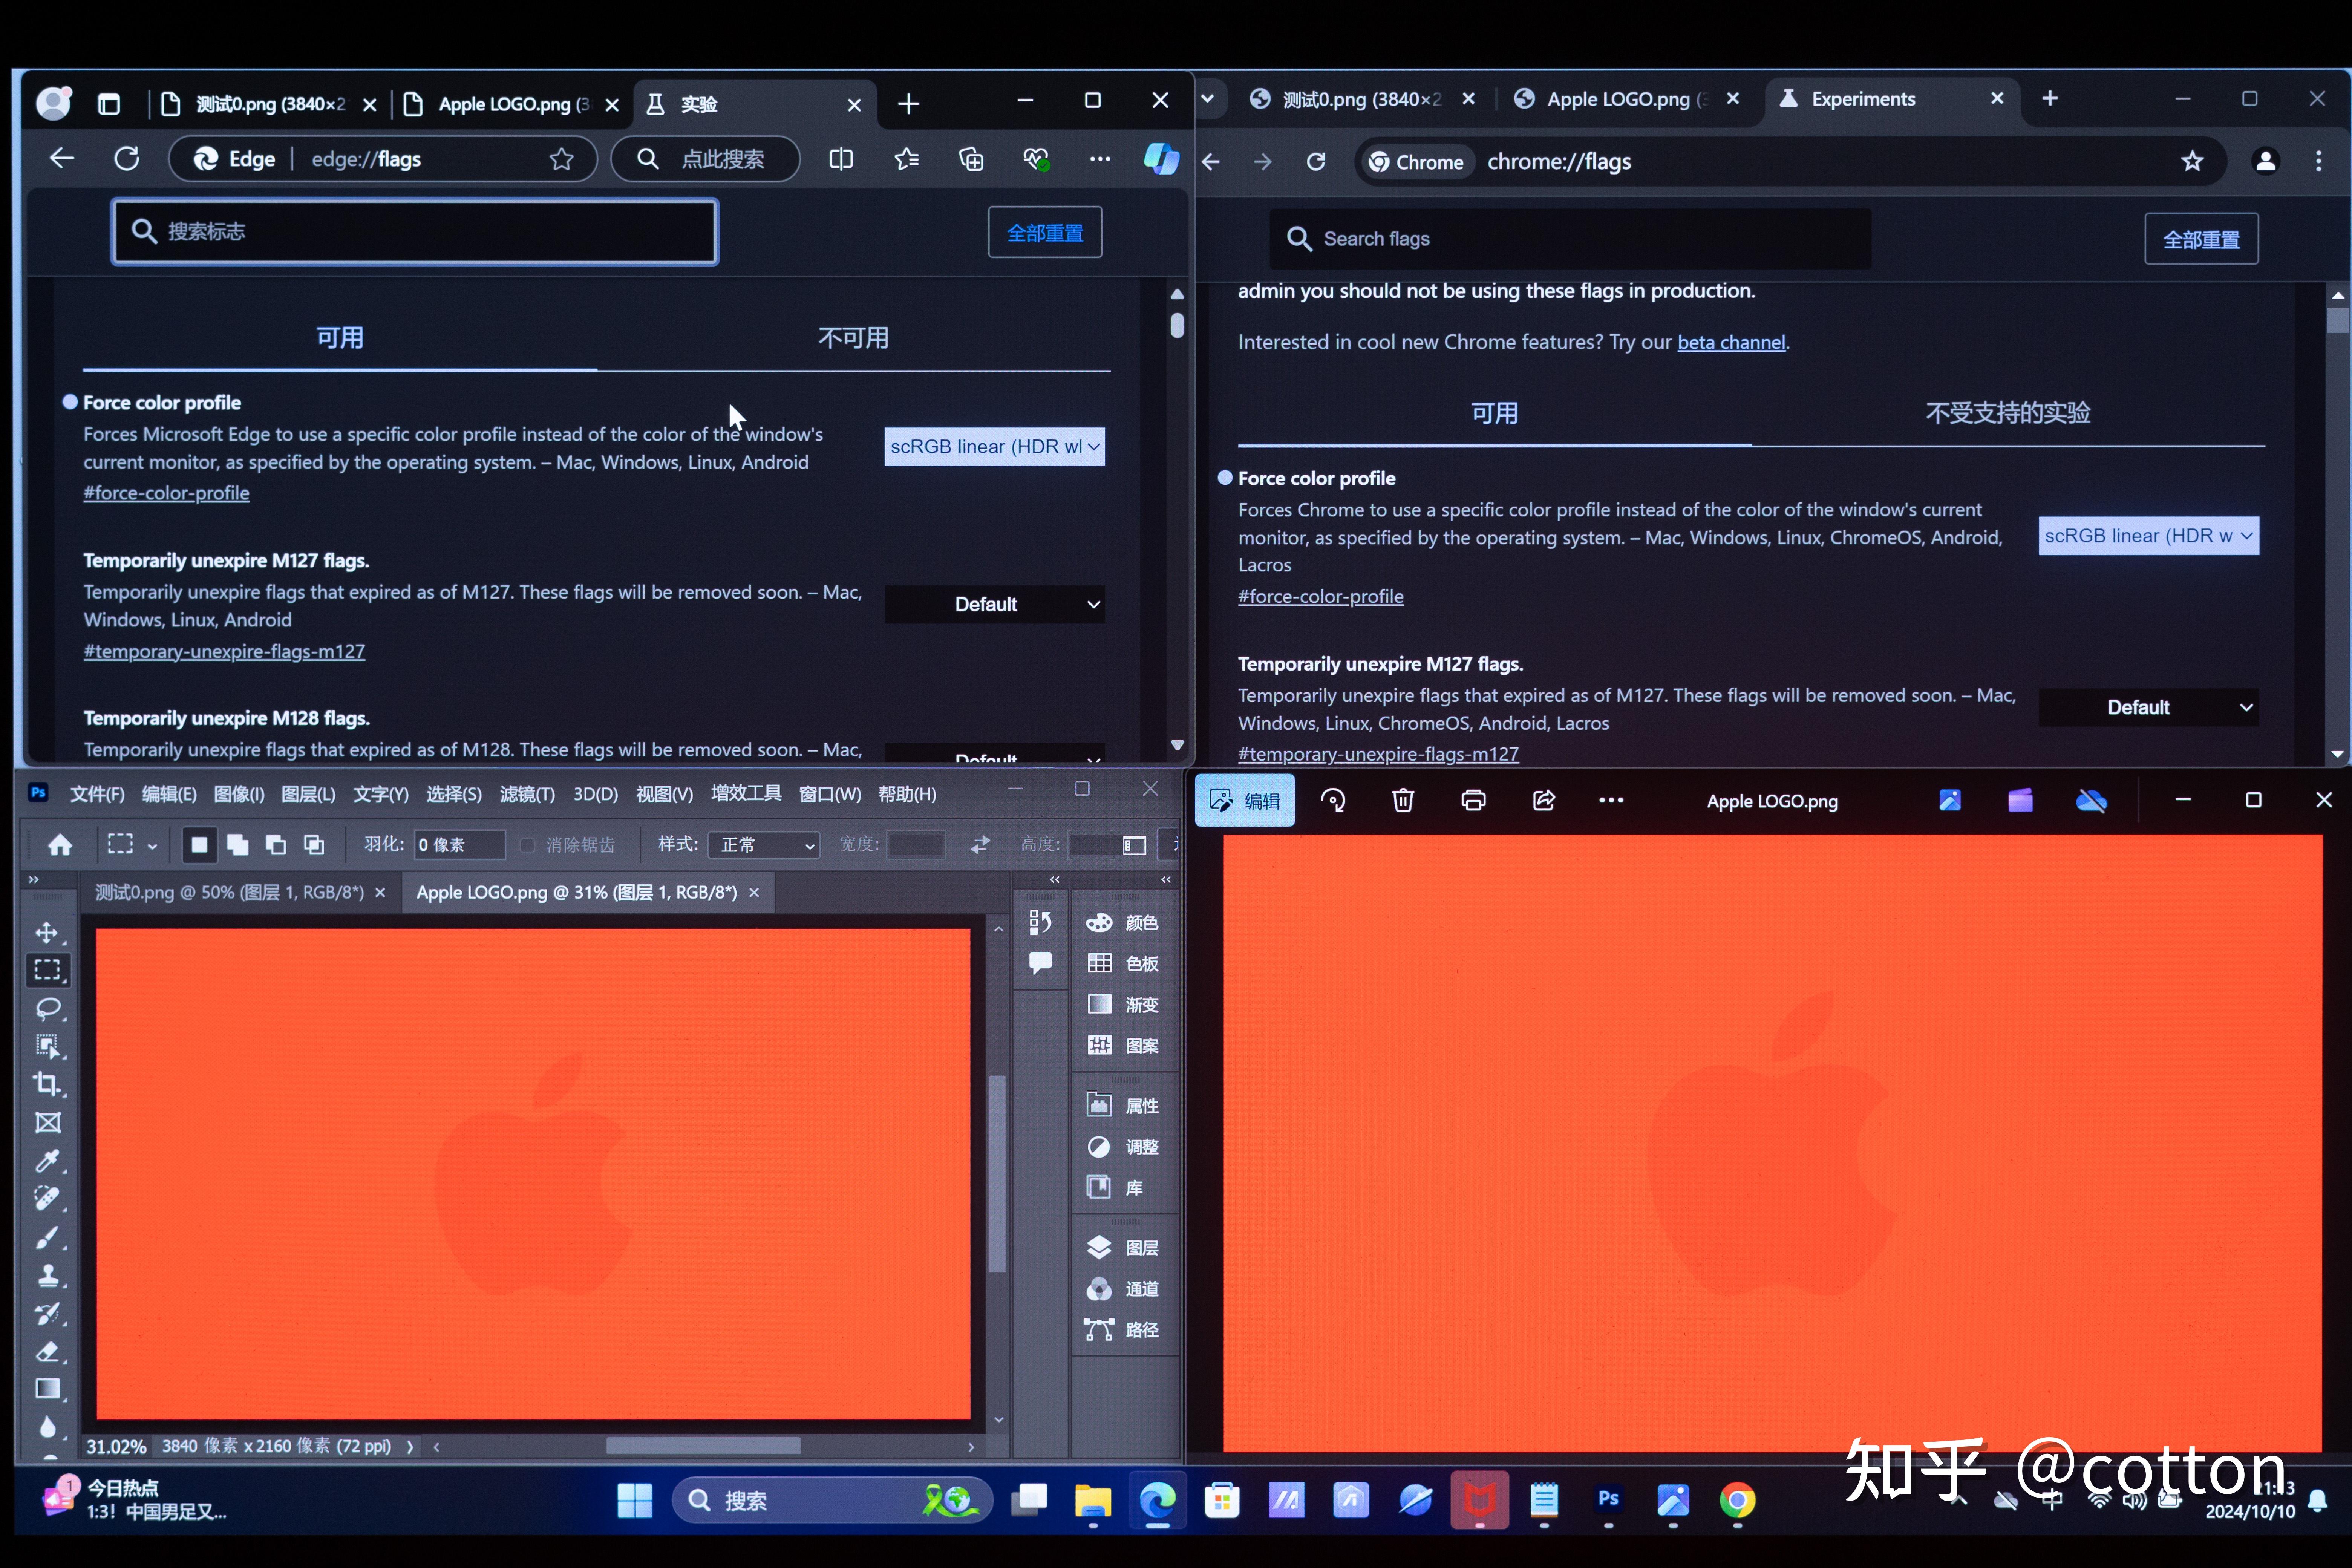The width and height of the screenshot is (2352, 1568).
Task: Open Chrome's Force color profile dropdown
Action: [2148, 536]
